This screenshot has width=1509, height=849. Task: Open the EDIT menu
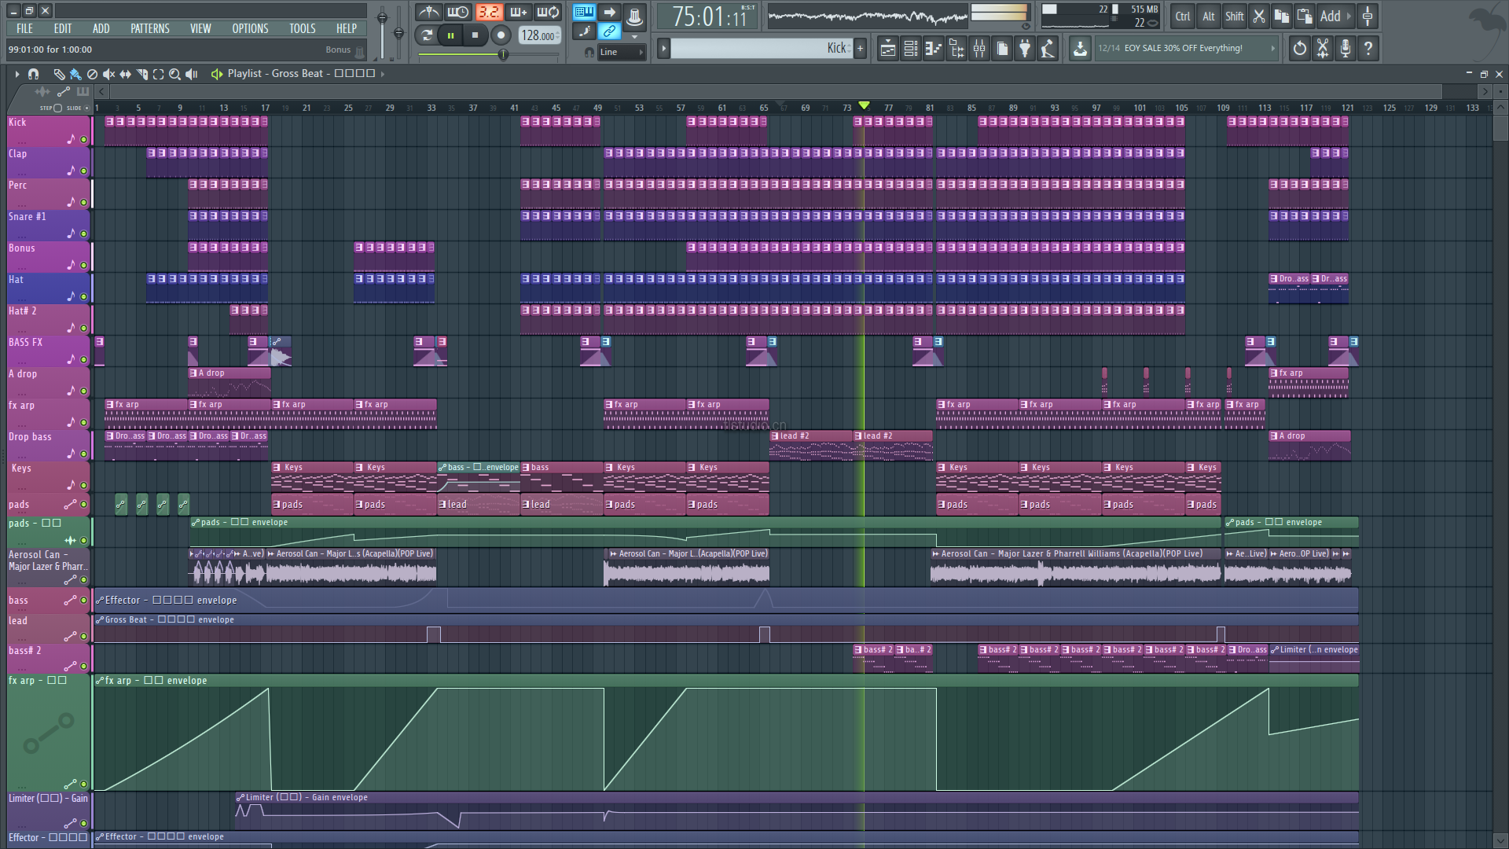63,28
